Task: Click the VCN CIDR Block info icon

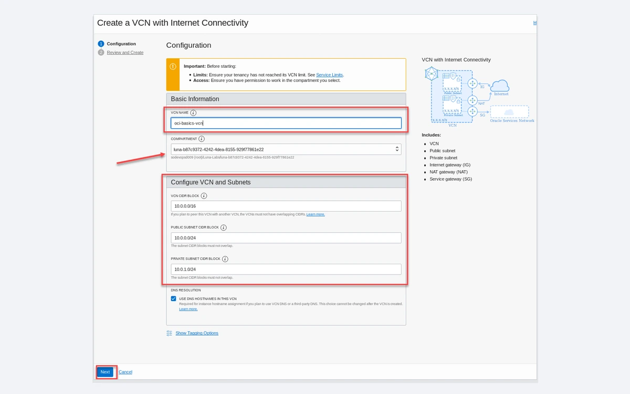Action: point(204,196)
